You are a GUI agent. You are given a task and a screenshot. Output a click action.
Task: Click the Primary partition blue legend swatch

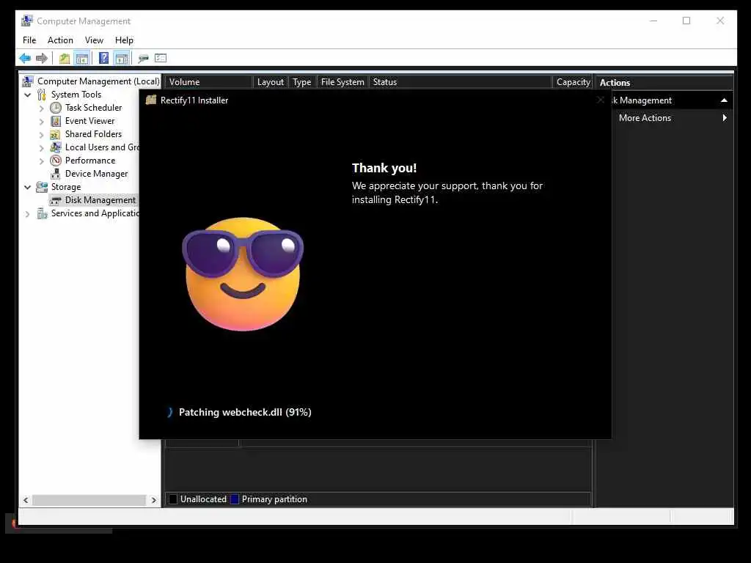click(x=234, y=499)
